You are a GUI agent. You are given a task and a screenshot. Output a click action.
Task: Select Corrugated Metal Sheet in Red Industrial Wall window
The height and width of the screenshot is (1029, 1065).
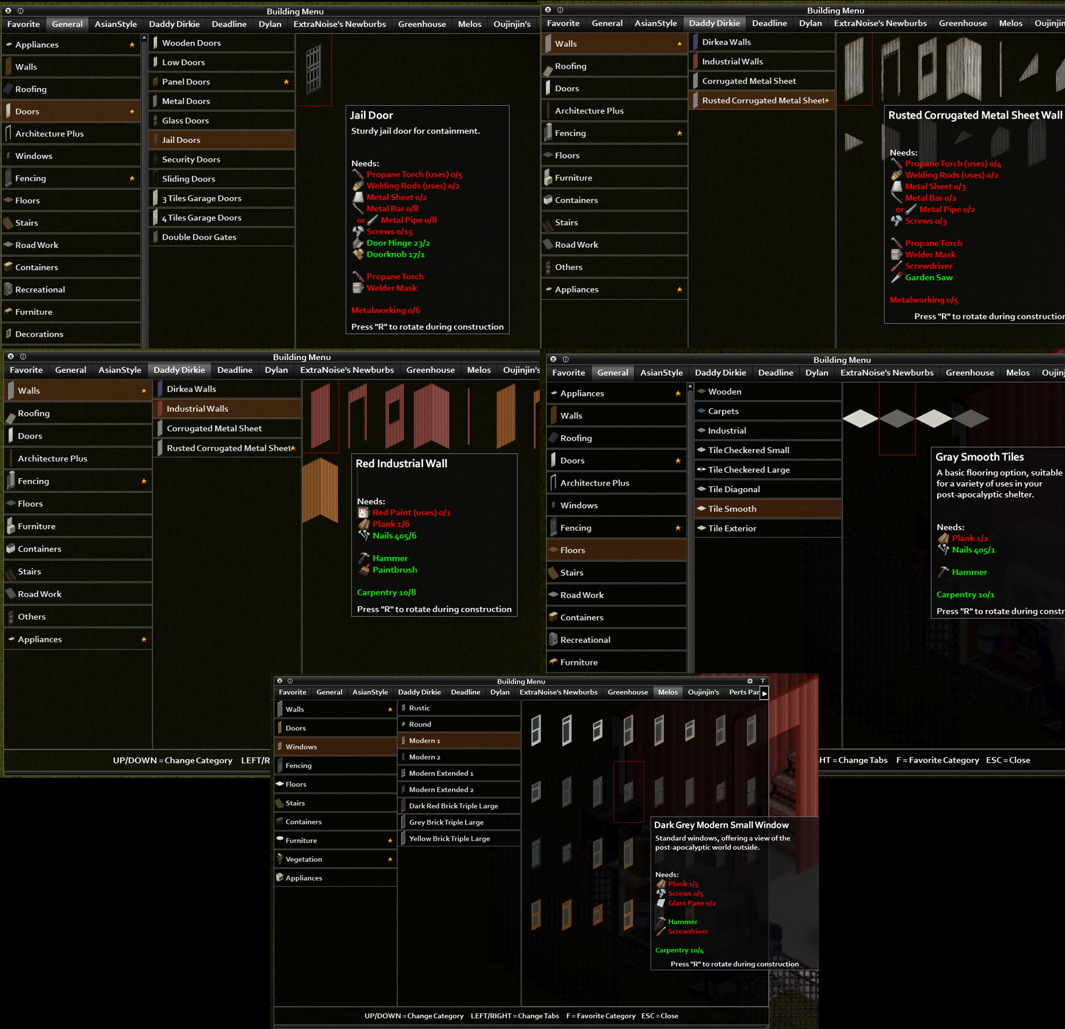[228, 428]
